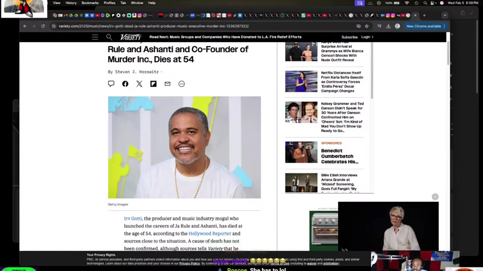The height and width of the screenshot is (271, 483).
Task: Go forward in Chrome
Action: click(34, 26)
